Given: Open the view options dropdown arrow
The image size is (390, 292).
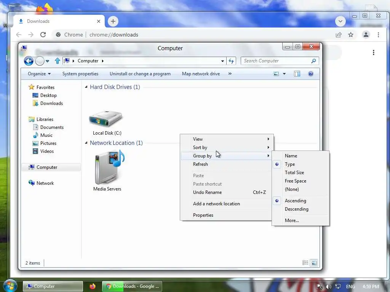Looking at the screenshot, I should 284,74.
